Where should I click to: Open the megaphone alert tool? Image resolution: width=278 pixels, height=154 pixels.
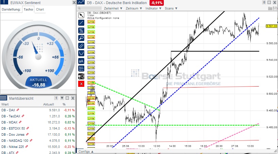(x=81, y=76)
